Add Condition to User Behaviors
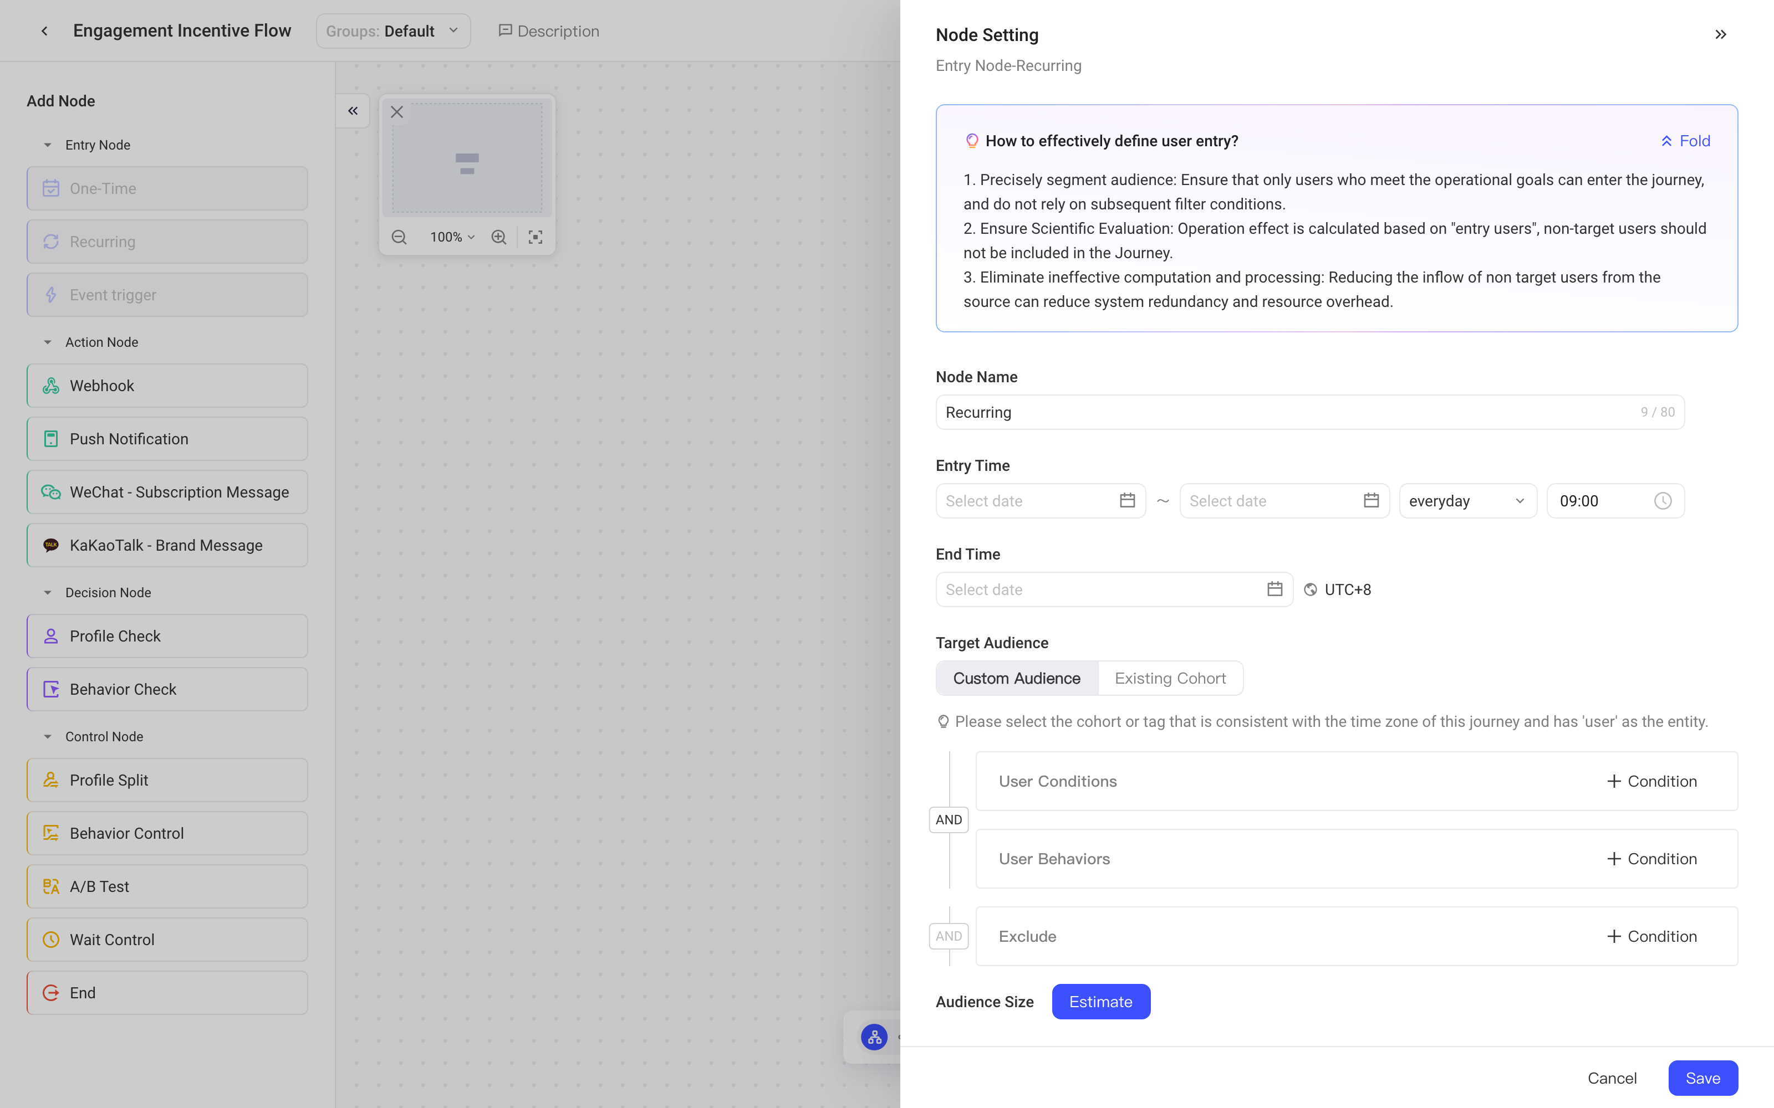Image resolution: width=1774 pixels, height=1108 pixels. [1651, 859]
